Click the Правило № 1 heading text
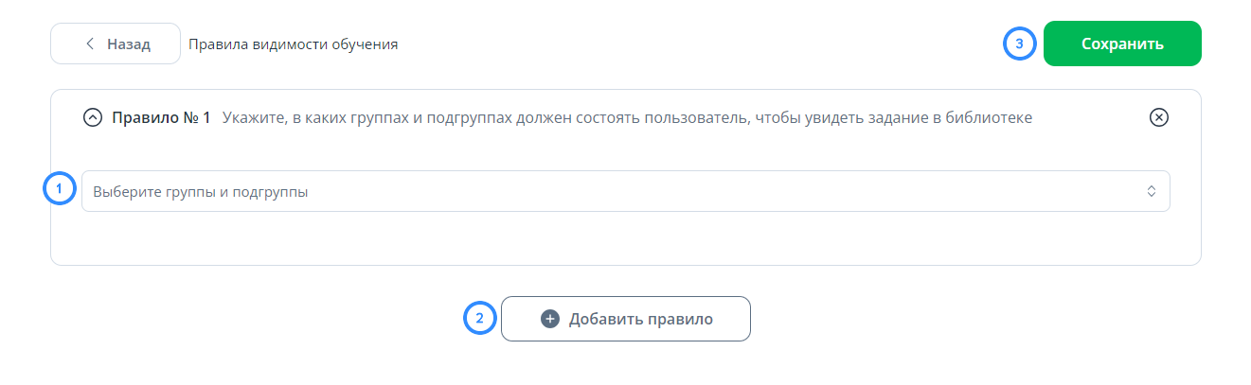1251x385 pixels. [161, 118]
